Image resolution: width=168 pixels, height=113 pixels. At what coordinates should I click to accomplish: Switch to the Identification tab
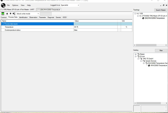[23, 17]
